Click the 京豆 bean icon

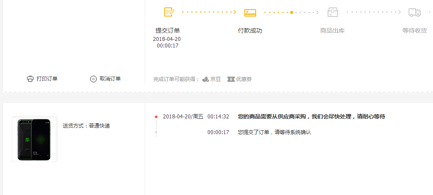tap(205, 79)
